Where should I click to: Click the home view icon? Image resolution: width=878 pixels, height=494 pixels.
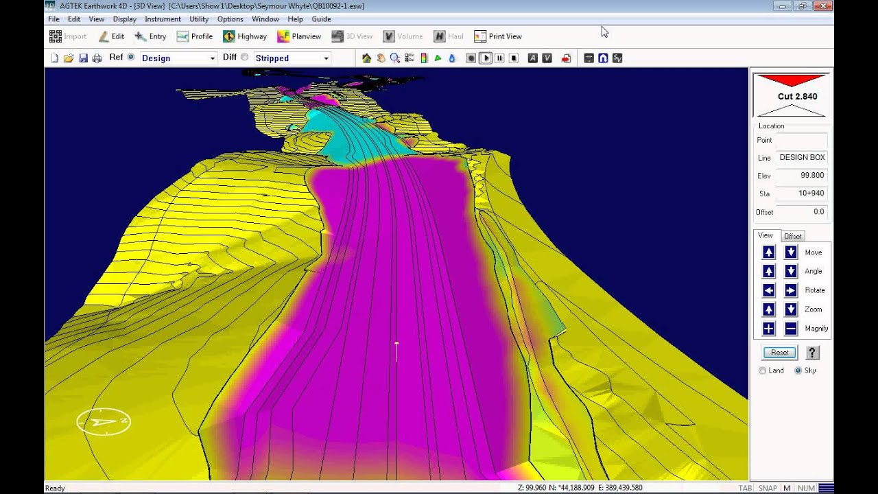click(x=367, y=58)
